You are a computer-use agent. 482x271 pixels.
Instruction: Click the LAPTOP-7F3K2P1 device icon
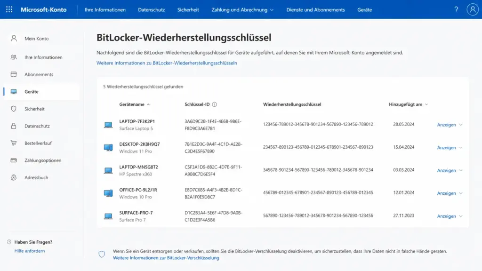108,125
